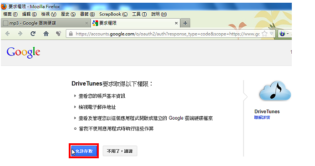Open the 檔案 (F) menu
315x166 pixels.
tap(10, 14)
